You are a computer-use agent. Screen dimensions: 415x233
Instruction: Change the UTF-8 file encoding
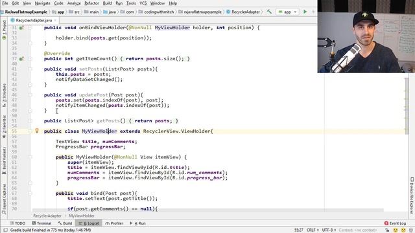[x=329, y=230]
